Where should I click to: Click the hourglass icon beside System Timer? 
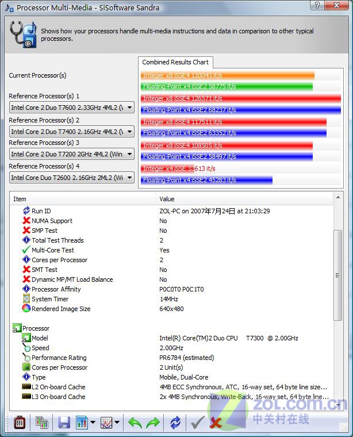26,298
